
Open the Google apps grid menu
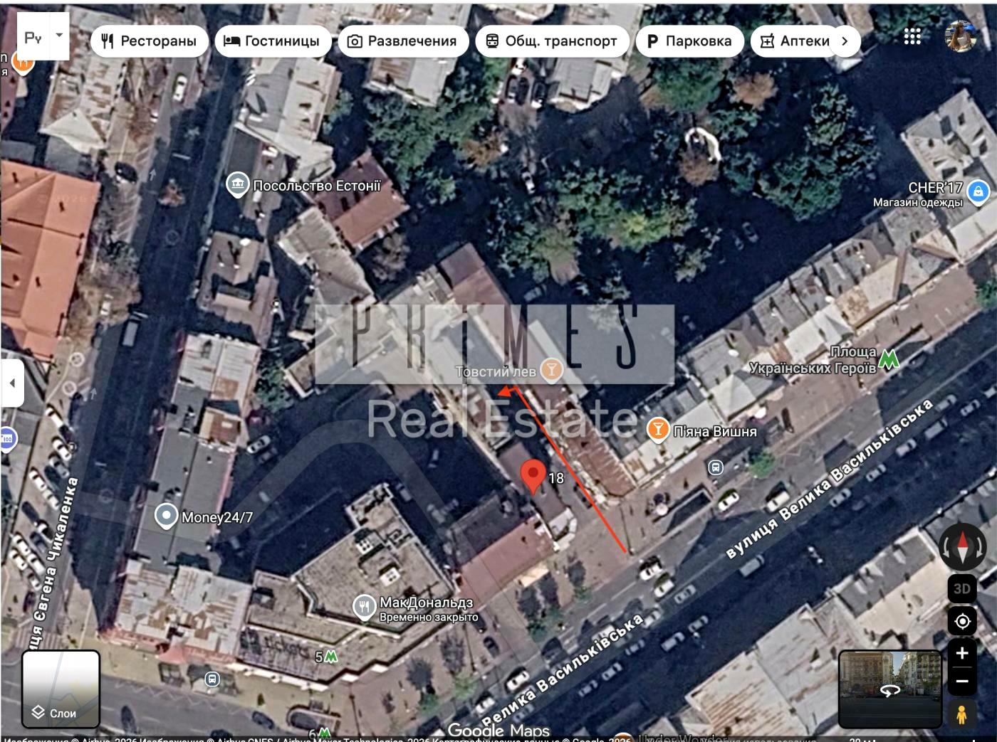click(x=912, y=36)
